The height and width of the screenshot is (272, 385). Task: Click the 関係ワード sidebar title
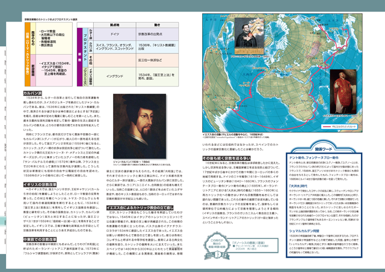tap(324, 149)
